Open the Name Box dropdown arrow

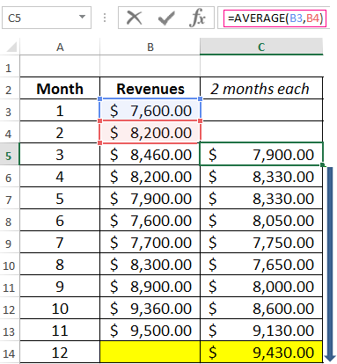tap(83, 17)
